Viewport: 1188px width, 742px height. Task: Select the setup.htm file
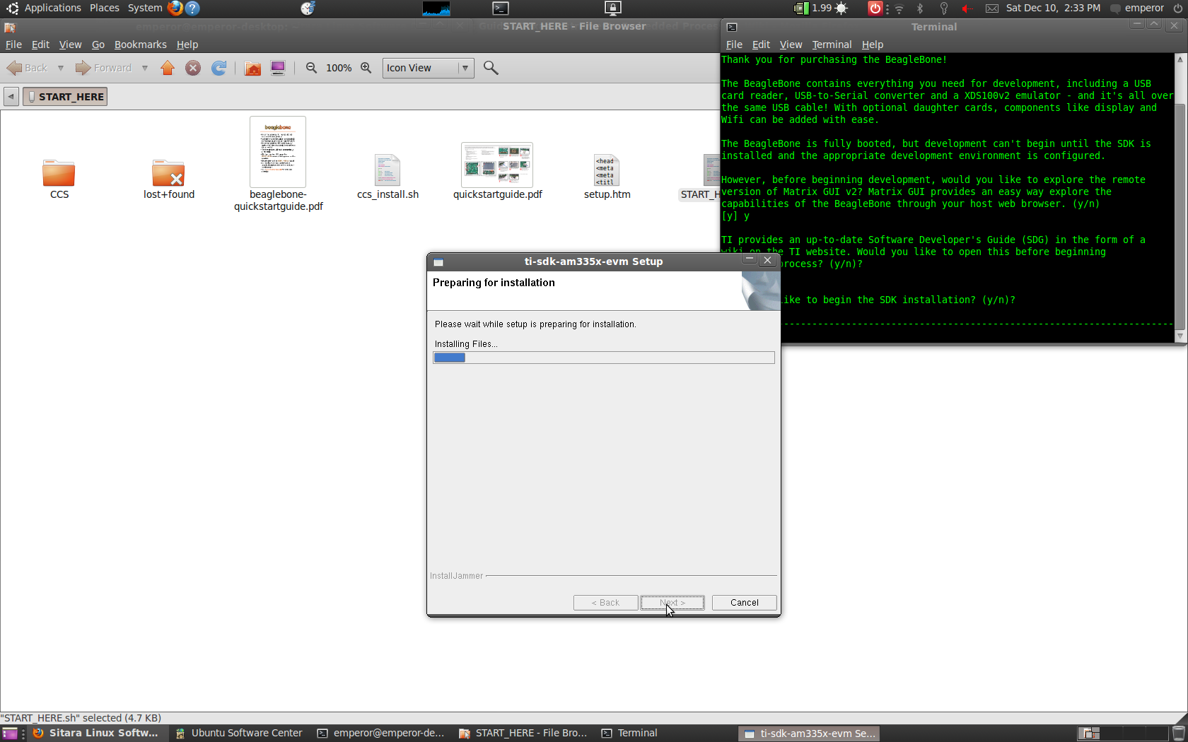[607, 170]
